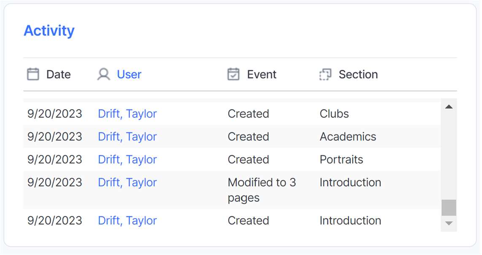Click the person icon beside User
482x255 pixels.
click(104, 74)
